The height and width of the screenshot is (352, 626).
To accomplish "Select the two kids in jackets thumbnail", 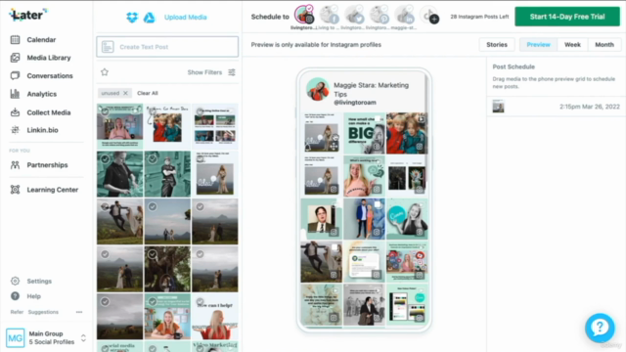I will 167,126.
